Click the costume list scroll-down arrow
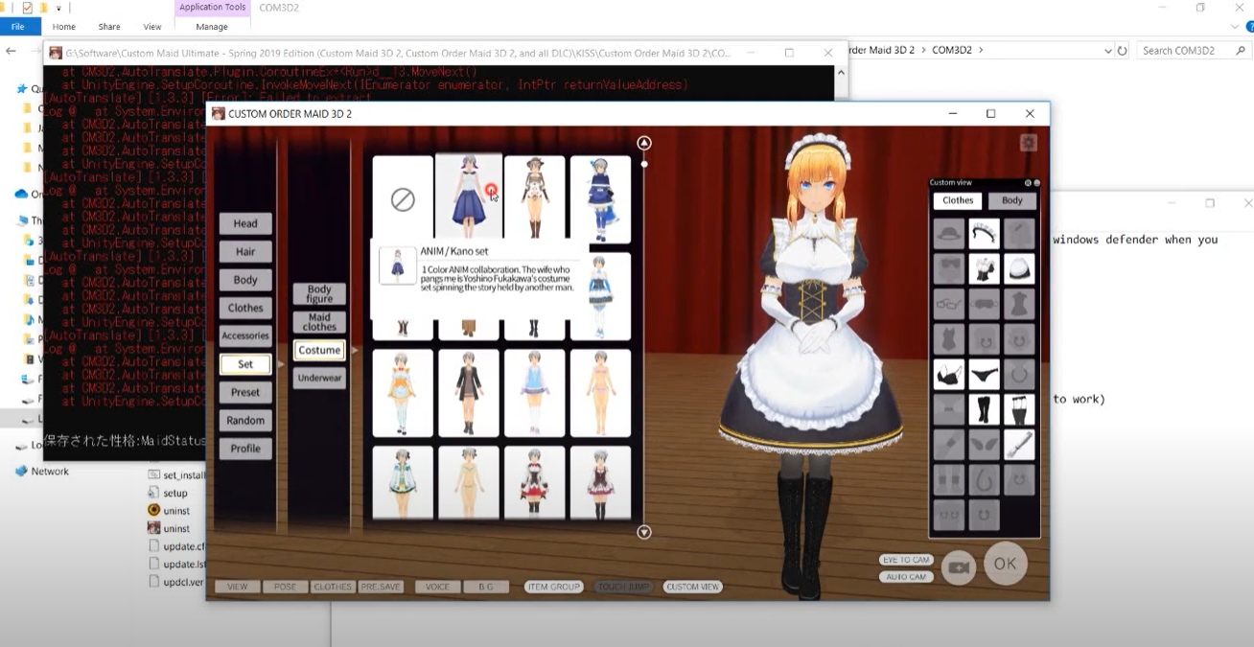The height and width of the screenshot is (647, 1254). coord(644,532)
